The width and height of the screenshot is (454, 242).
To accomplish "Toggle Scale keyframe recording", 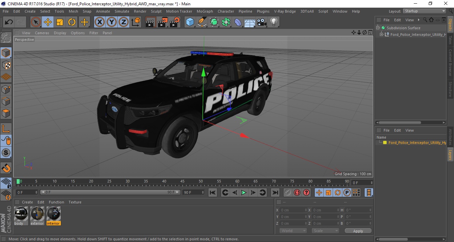I will 328,192.
